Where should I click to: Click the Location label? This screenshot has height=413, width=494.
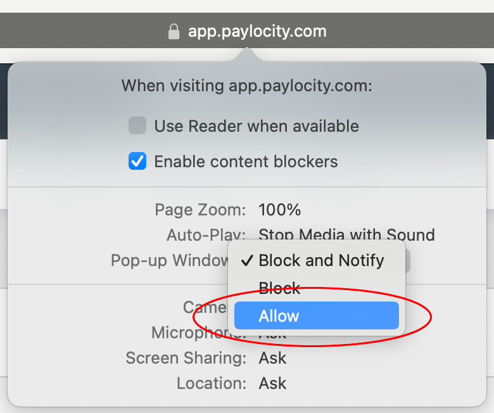click(212, 383)
